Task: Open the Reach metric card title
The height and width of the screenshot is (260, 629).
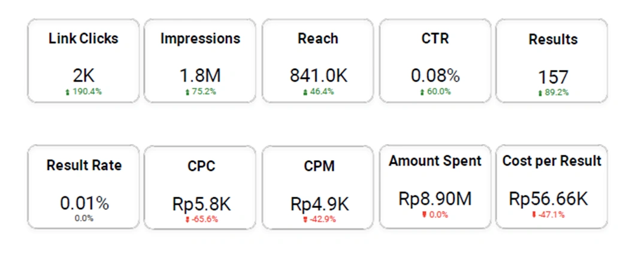Action: click(x=317, y=38)
